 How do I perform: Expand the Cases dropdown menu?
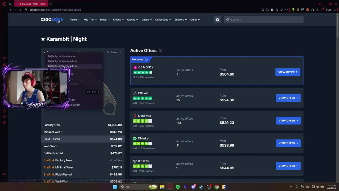(x=146, y=20)
